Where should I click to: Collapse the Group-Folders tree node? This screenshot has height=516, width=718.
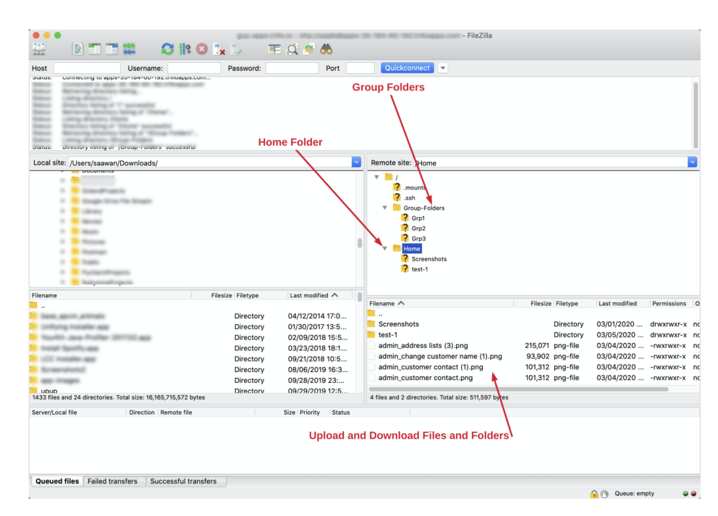coord(384,208)
